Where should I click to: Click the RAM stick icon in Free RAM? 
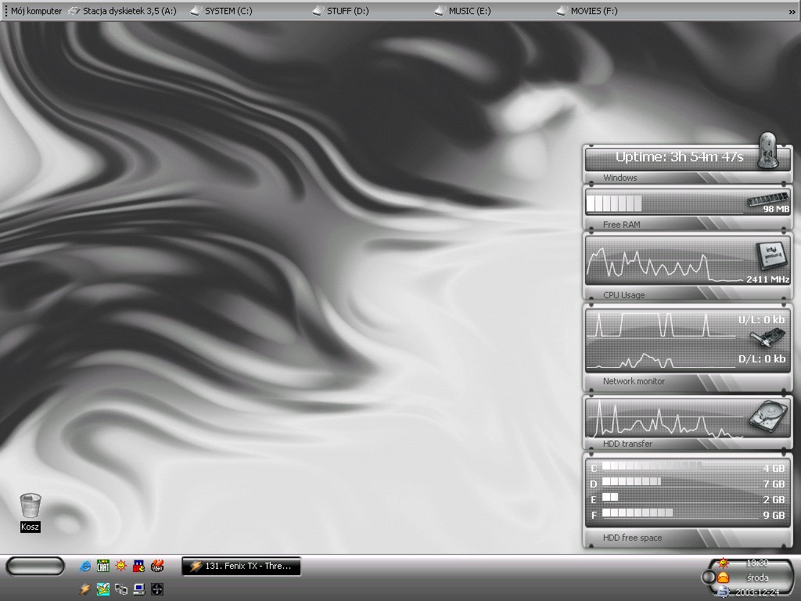click(768, 198)
